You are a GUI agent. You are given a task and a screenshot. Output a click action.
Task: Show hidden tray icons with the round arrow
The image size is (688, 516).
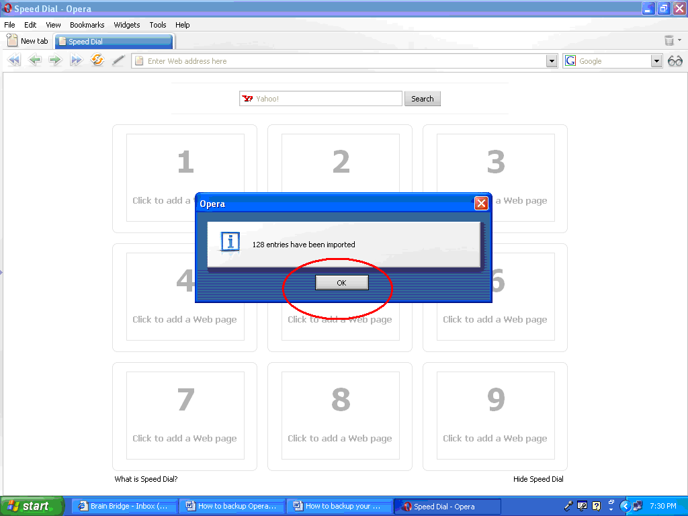(x=626, y=506)
